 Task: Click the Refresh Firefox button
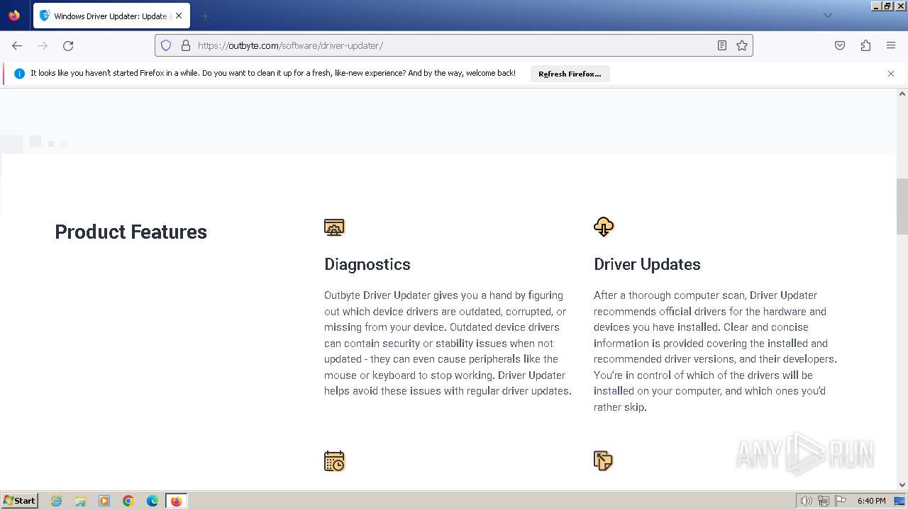click(570, 74)
